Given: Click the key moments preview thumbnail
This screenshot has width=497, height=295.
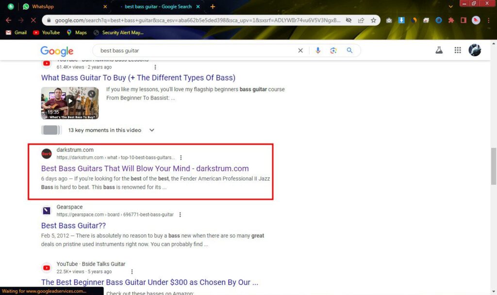Looking at the screenshot, I should point(51,130).
